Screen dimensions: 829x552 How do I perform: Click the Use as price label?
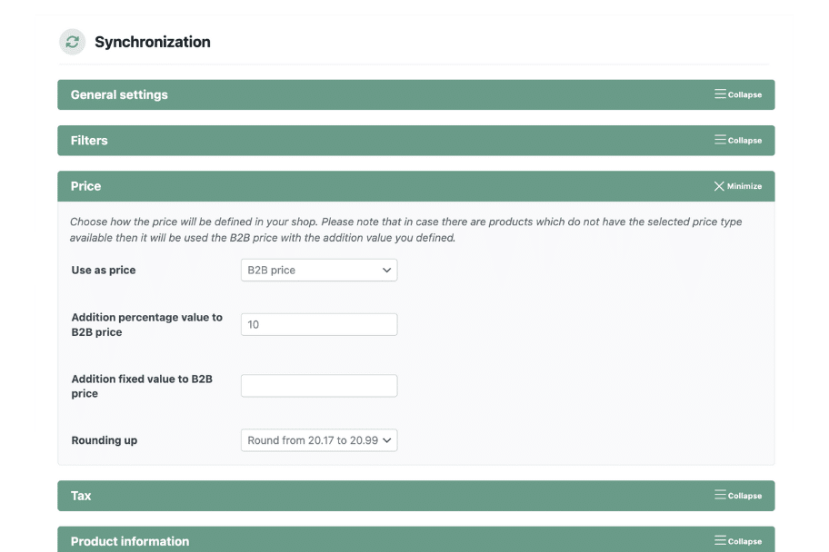click(104, 270)
